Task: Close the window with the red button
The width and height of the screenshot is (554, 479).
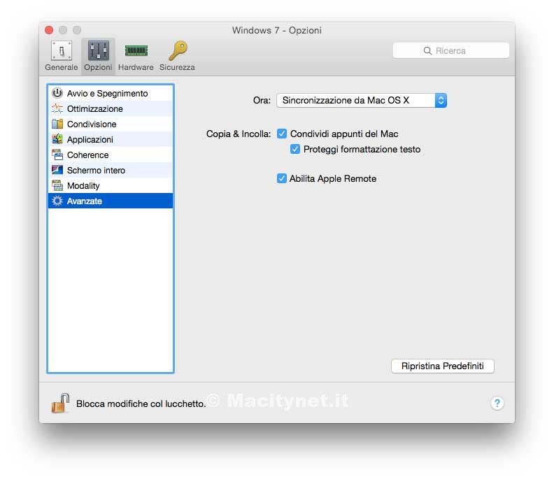Action: (x=49, y=30)
